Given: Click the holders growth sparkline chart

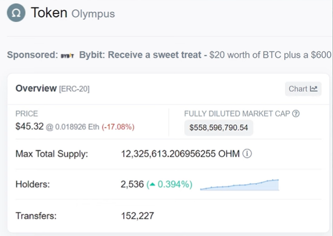Looking at the screenshot, I should point(239,185).
